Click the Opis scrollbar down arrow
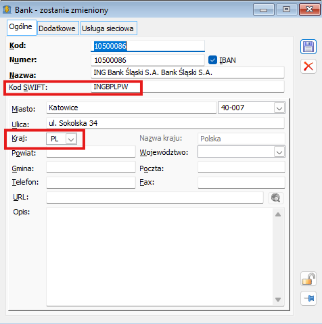 278,300
